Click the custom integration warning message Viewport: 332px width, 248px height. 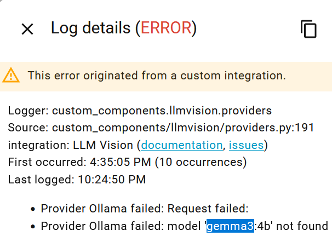157,76
